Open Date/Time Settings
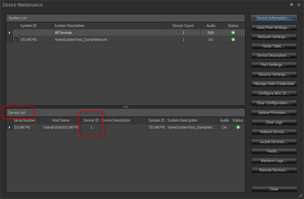This screenshot has width=304, height=199. 274,28
